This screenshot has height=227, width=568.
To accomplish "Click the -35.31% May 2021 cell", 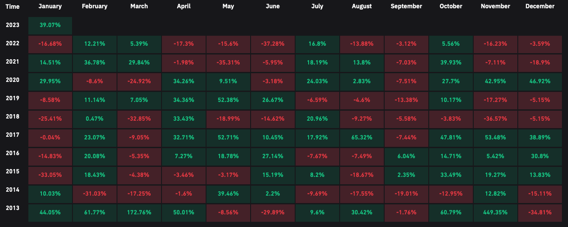I will coord(228,63).
